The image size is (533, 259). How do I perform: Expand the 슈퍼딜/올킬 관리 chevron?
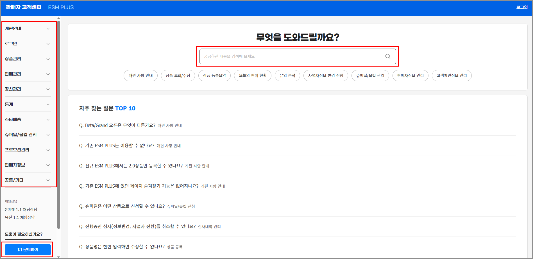pyautogui.click(x=48, y=135)
